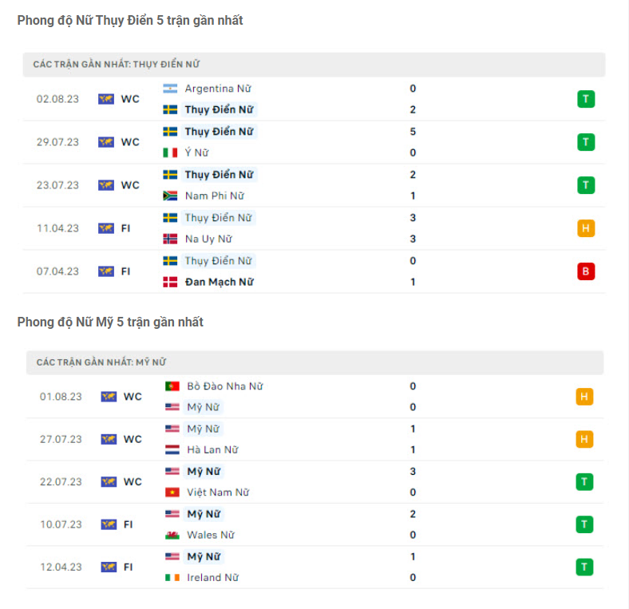Click the Portugal flag icon
This screenshot has height=609, width=629.
point(172,386)
